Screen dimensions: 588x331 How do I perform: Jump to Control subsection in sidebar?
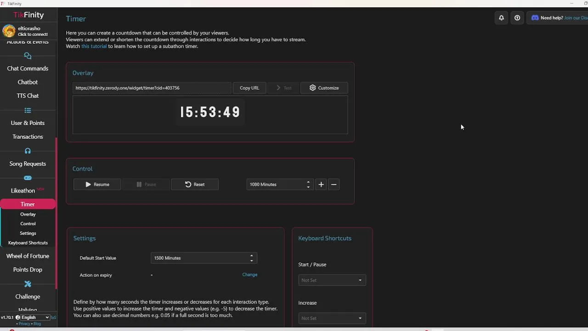pos(28,224)
